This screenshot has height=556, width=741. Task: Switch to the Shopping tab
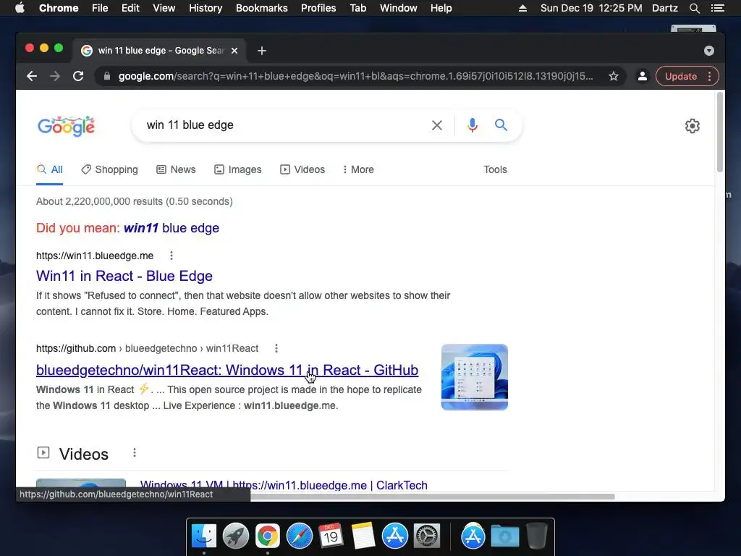(110, 169)
